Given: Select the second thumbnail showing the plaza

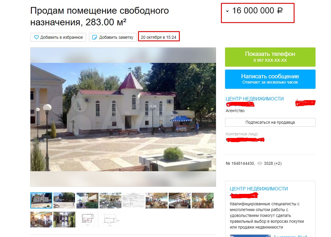Looking at the screenshot, I should pos(64,200).
